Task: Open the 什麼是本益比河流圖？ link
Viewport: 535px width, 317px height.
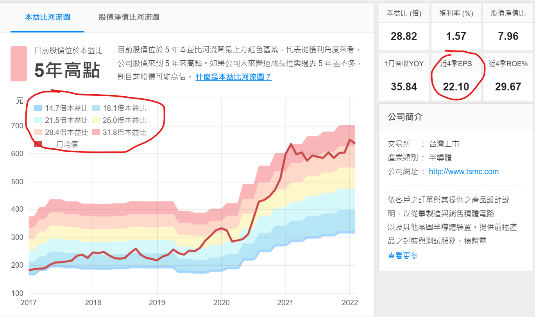Action: (x=234, y=77)
